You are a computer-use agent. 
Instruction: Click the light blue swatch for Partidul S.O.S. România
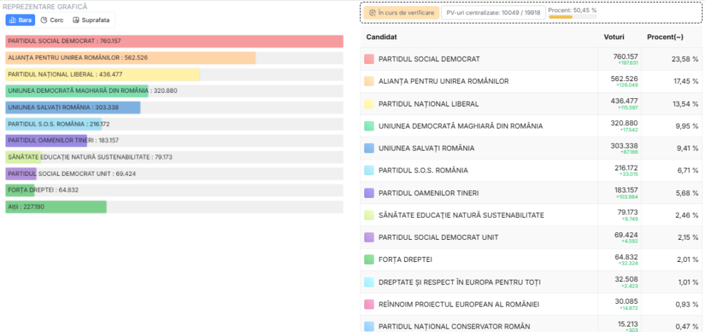369,170
